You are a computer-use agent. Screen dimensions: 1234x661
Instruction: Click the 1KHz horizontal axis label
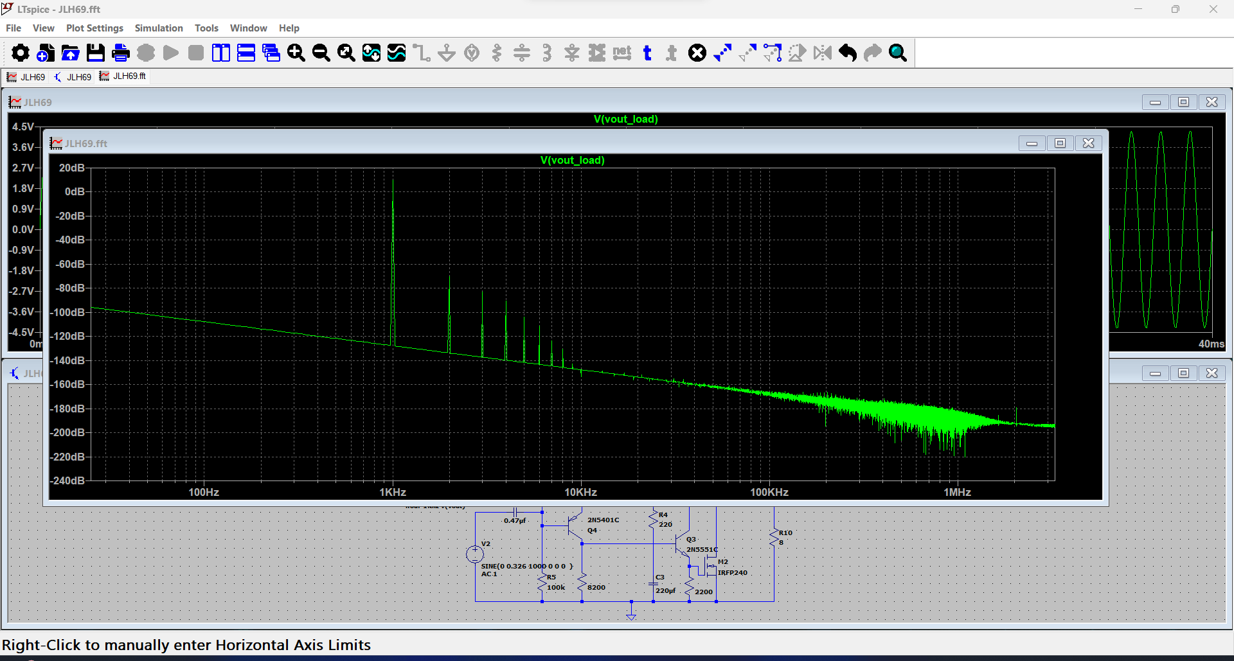click(393, 492)
